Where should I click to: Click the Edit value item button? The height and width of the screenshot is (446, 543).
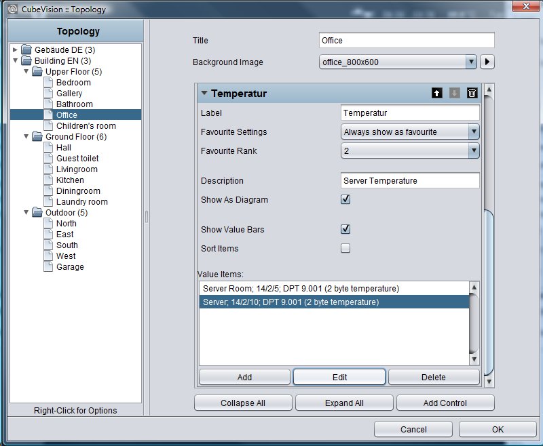[x=339, y=377]
